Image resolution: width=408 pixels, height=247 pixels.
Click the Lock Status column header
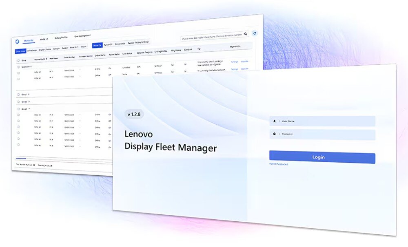click(127, 53)
